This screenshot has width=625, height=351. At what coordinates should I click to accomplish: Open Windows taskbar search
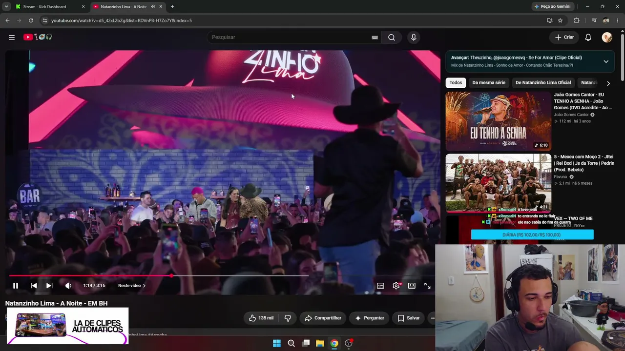292,343
